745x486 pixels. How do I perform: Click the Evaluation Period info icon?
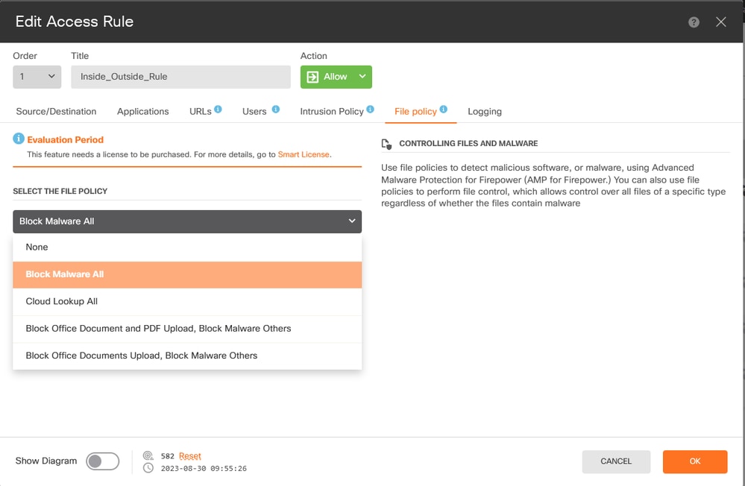point(19,139)
